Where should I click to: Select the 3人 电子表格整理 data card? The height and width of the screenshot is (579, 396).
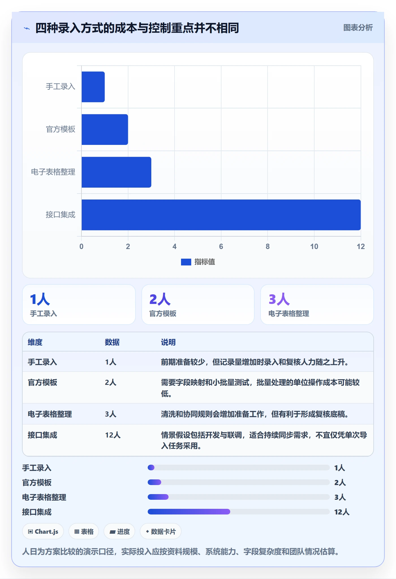[317, 304]
